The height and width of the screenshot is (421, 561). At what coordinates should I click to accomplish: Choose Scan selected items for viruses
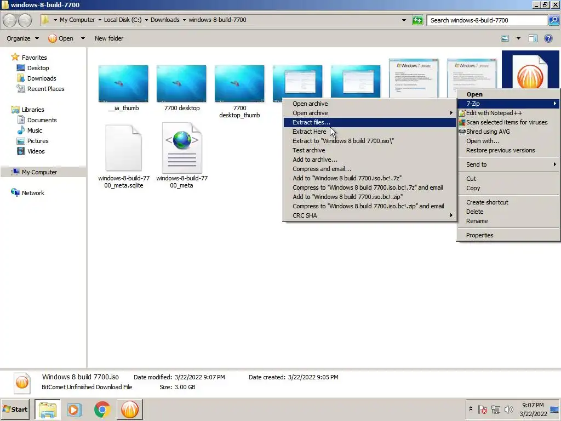click(508, 122)
